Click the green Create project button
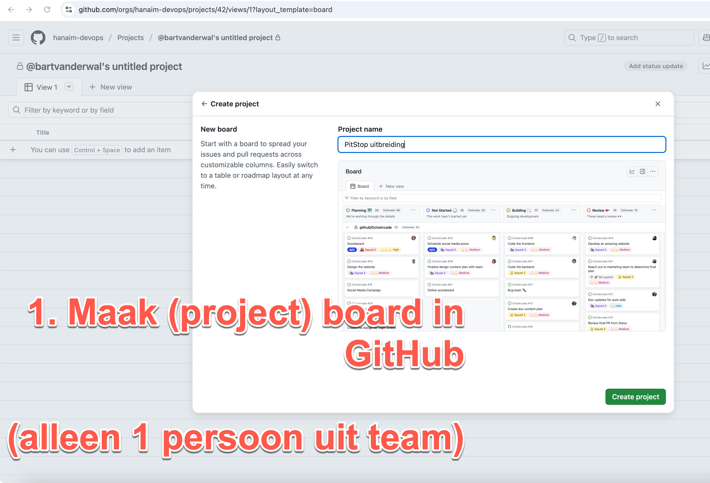The width and height of the screenshot is (710, 483). coord(635,396)
